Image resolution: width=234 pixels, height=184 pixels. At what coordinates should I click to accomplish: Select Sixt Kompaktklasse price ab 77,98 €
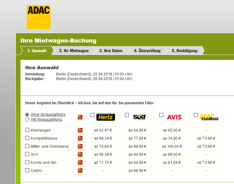pos(137,138)
